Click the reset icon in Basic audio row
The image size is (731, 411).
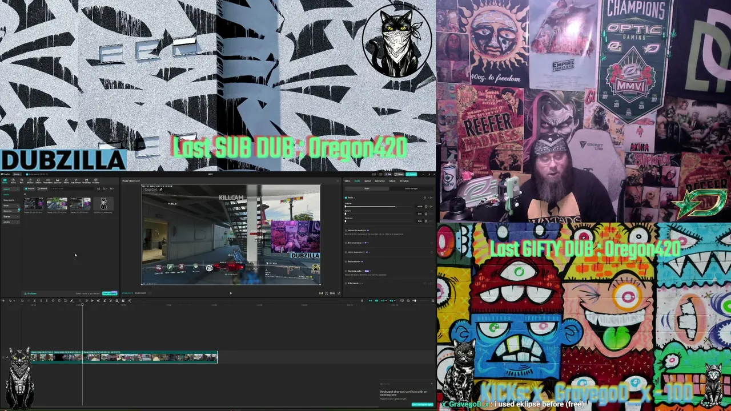point(425,198)
